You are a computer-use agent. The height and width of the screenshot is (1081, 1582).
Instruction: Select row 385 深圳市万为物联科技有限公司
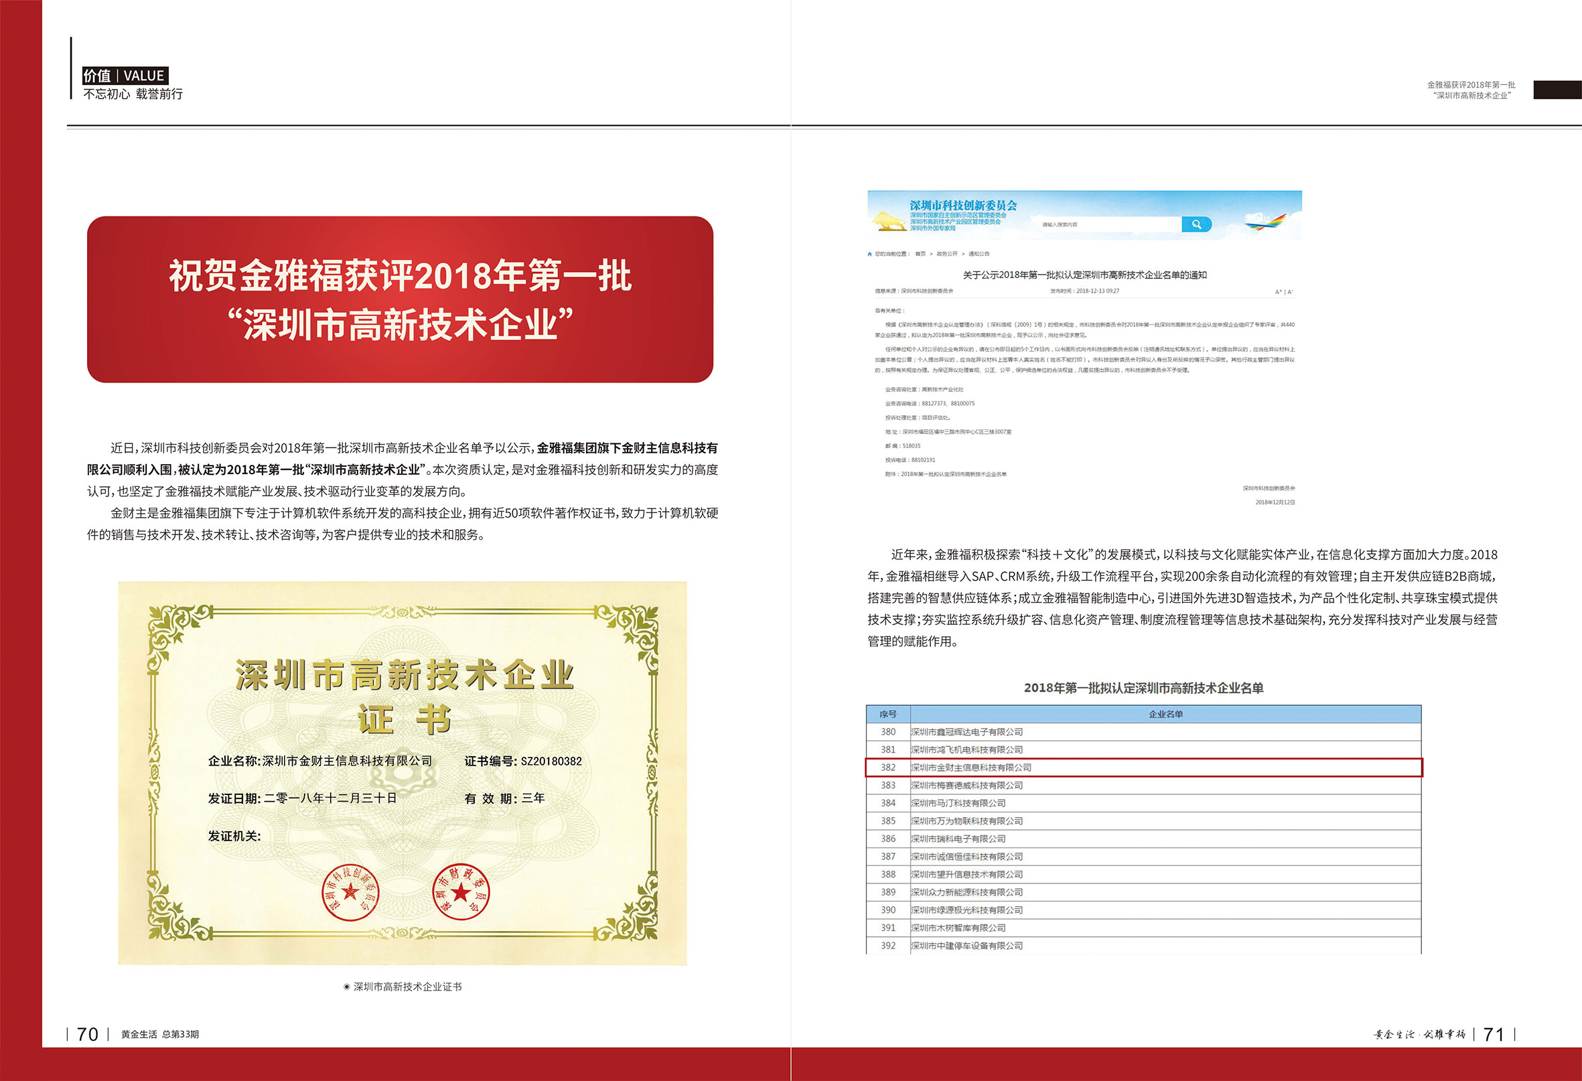tap(1143, 821)
